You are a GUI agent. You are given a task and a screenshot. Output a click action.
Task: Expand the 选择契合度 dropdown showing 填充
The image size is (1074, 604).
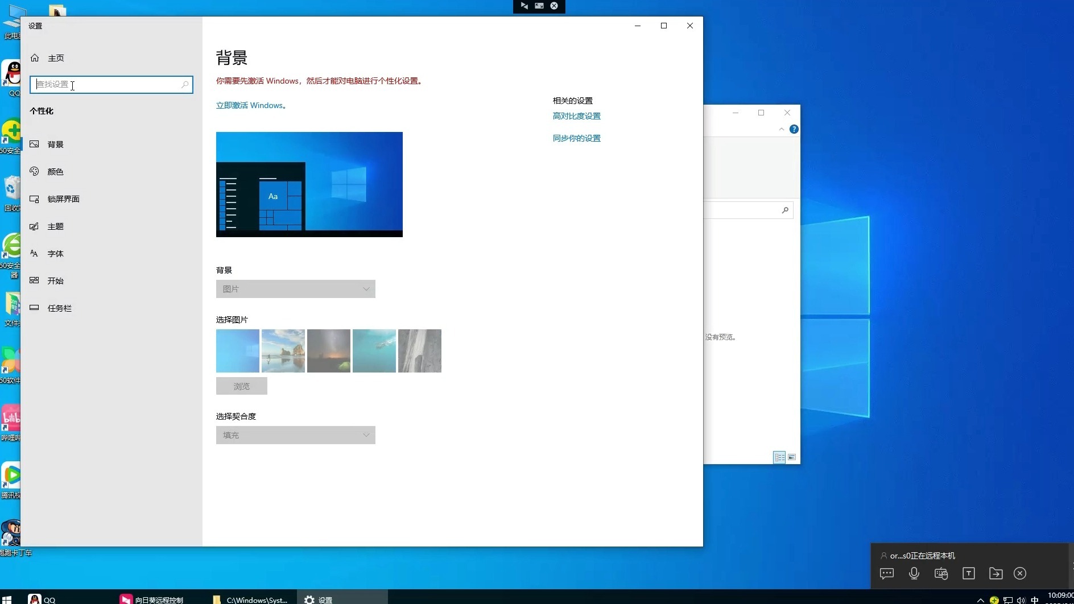(296, 435)
